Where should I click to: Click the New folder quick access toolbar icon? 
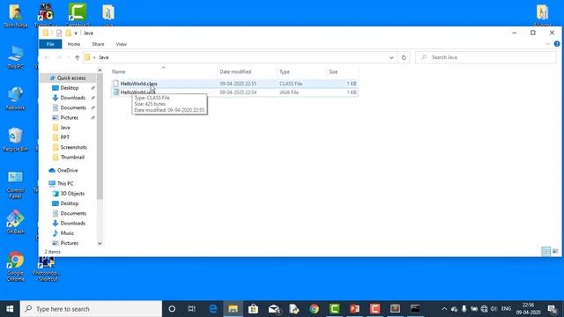[68, 33]
